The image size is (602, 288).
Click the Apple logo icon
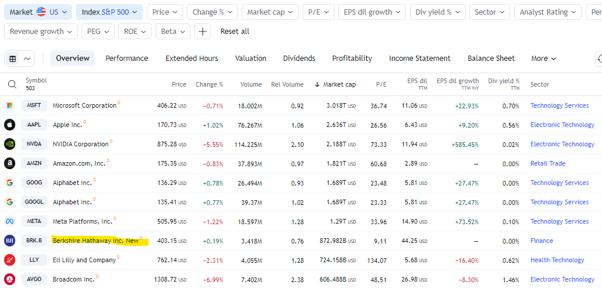[9, 125]
